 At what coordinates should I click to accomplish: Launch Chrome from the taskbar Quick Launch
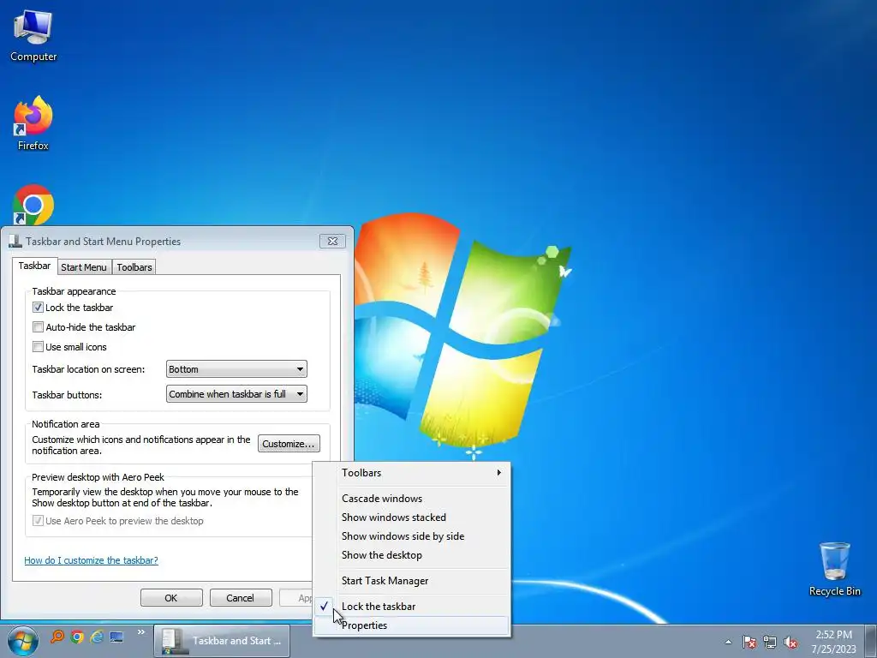coord(77,637)
